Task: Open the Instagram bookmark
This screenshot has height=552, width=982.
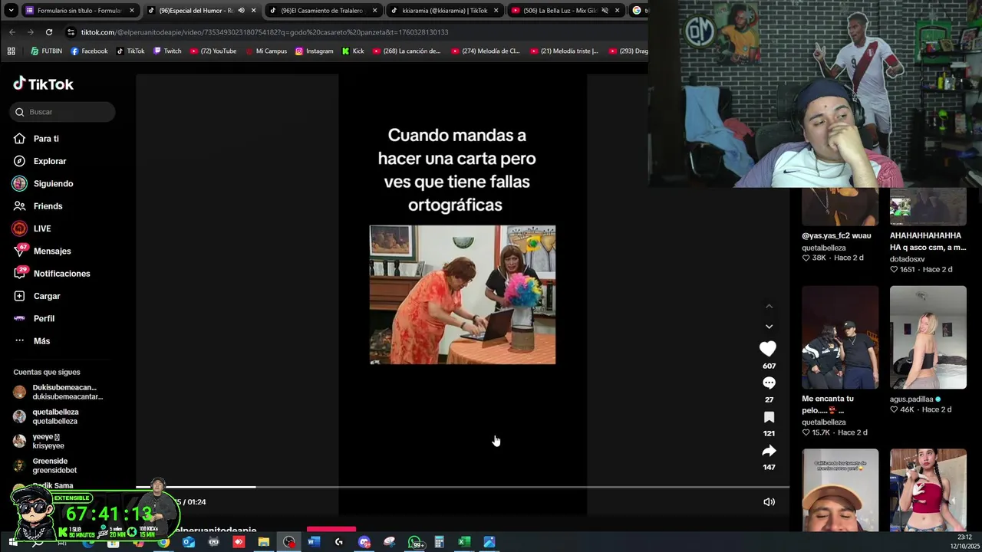Action: (314, 51)
